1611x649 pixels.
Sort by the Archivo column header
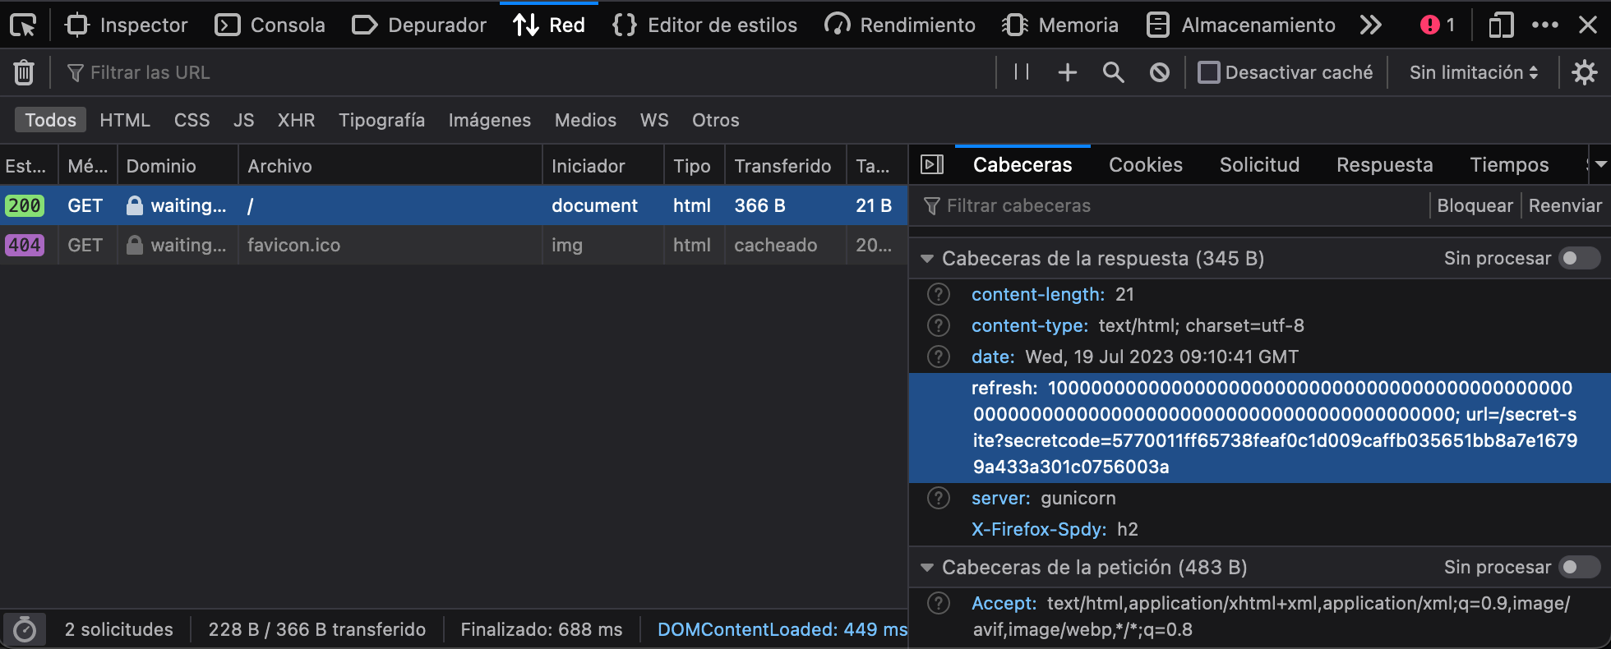pos(390,166)
